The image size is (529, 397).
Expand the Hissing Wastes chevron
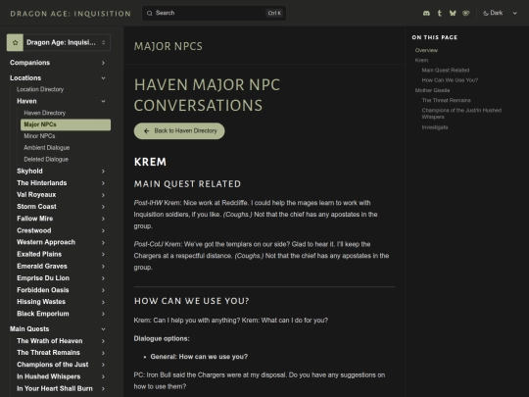[x=103, y=302]
